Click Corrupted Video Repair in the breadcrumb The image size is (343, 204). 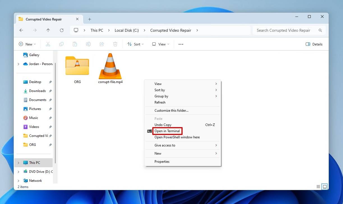click(171, 30)
